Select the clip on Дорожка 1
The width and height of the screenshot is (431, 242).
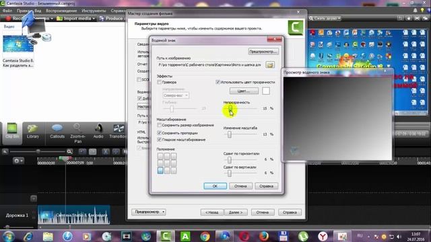(74, 215)
